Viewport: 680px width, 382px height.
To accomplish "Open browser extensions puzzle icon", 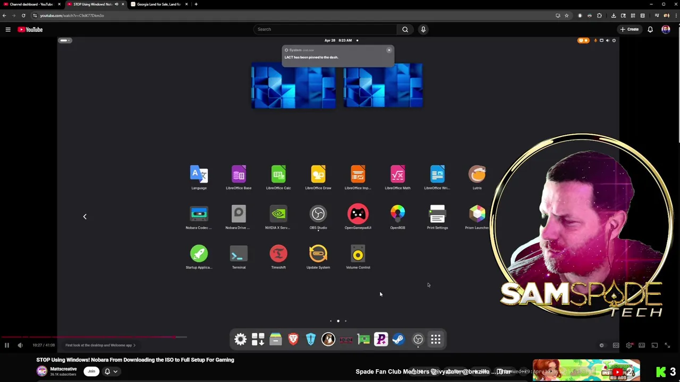I will coord(599,15).
